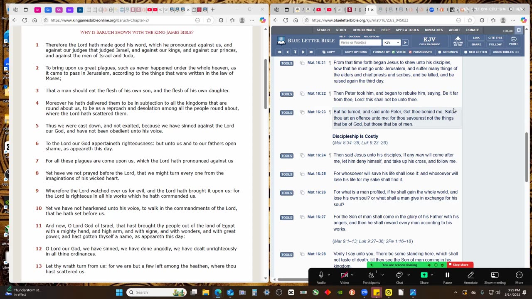Screen dimensions: 532x299
Task: Open the Search menu on Blue Letter Bible
Action: click(x=323, y=30)
